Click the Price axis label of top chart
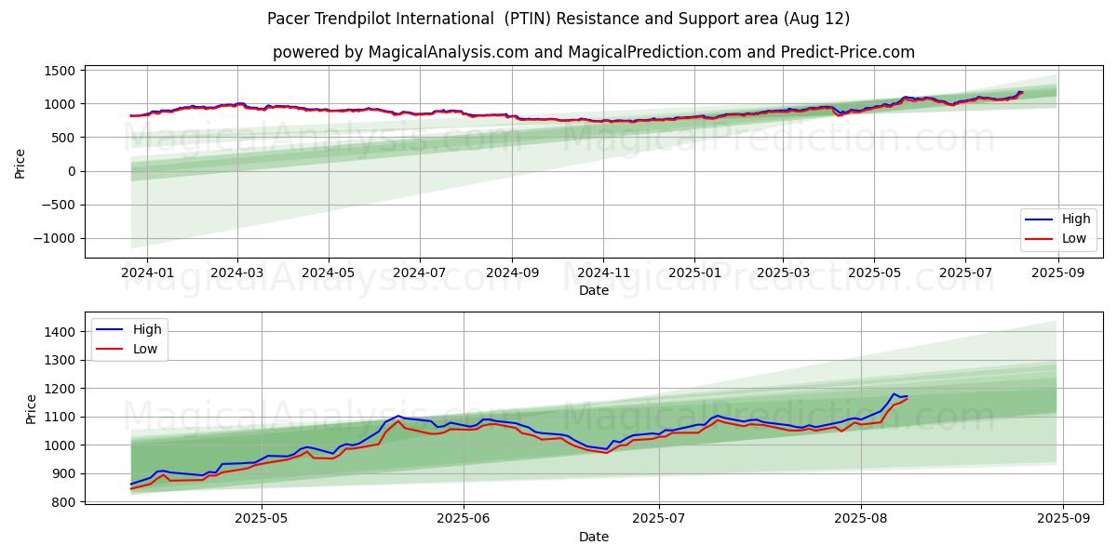 point(20,163)
